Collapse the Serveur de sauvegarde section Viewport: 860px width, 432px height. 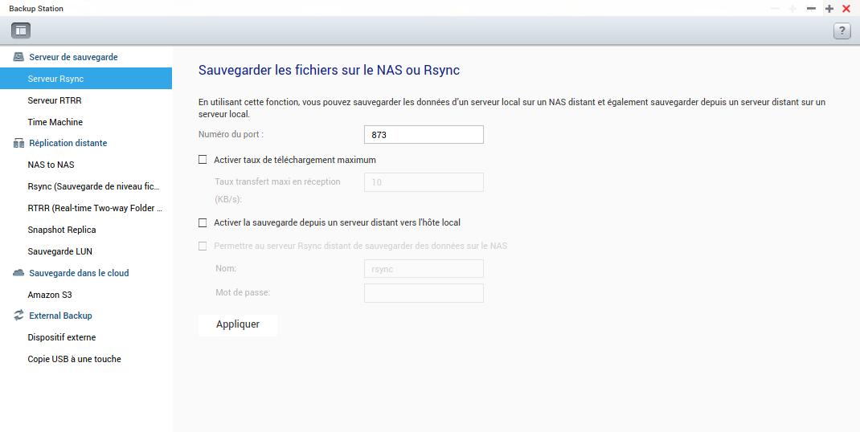click(73, 57)
